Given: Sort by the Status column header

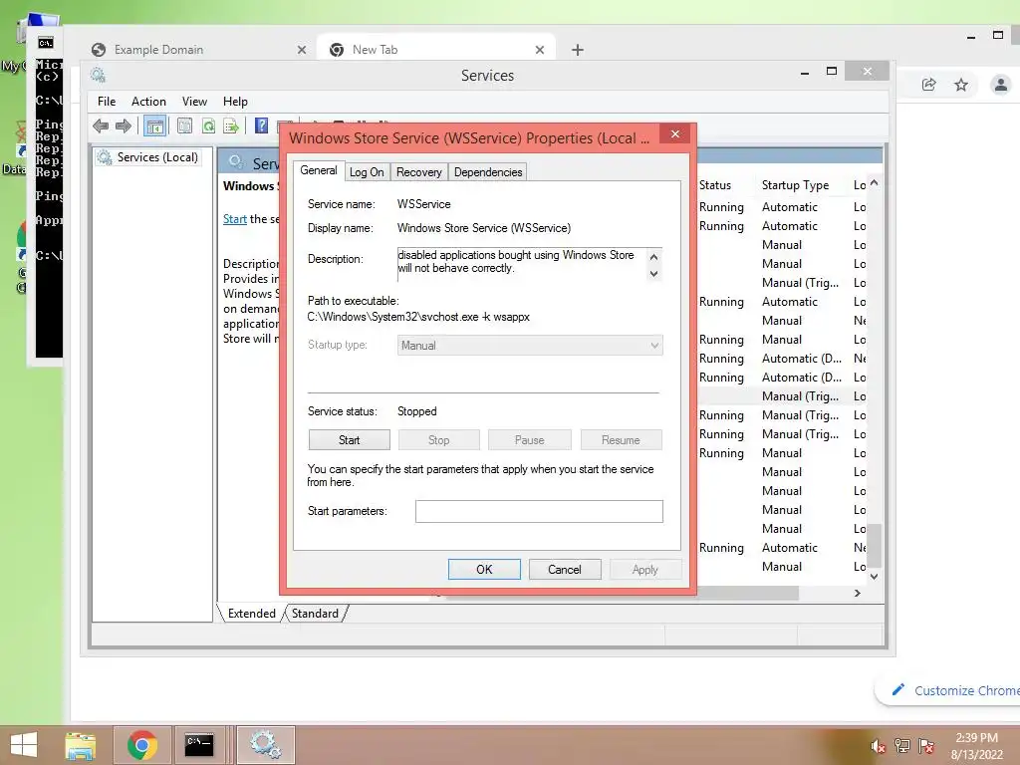Looking at the screenshot, I should point(715,185).
